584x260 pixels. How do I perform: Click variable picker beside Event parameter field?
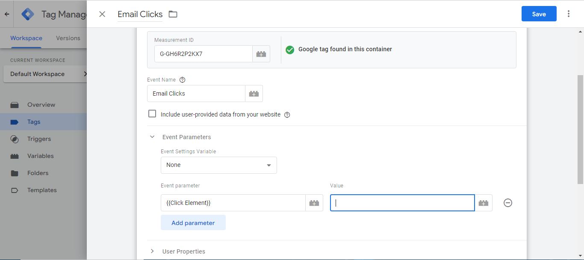point(314,203)
